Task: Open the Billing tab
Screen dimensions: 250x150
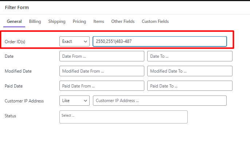Action: point(35,21)
